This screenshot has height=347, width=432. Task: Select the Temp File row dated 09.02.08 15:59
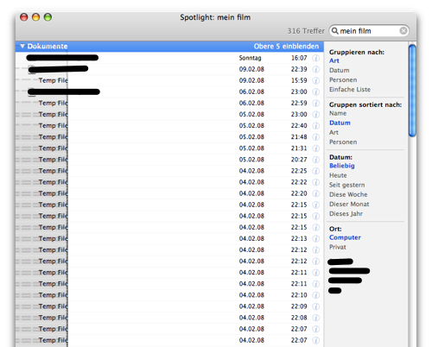(170, 80)
